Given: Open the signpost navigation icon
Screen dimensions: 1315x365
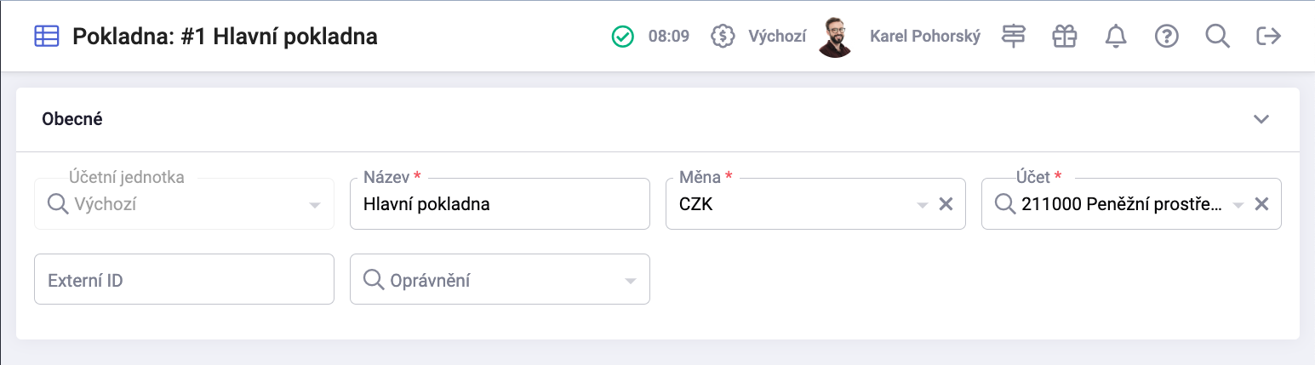Looking at the screenshot, I should [1013, 37].
